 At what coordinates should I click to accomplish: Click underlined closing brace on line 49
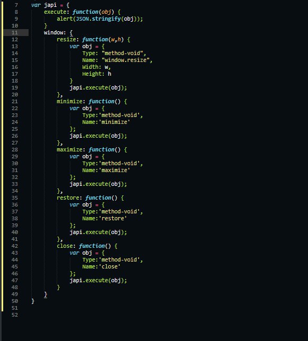coord(46,294)
